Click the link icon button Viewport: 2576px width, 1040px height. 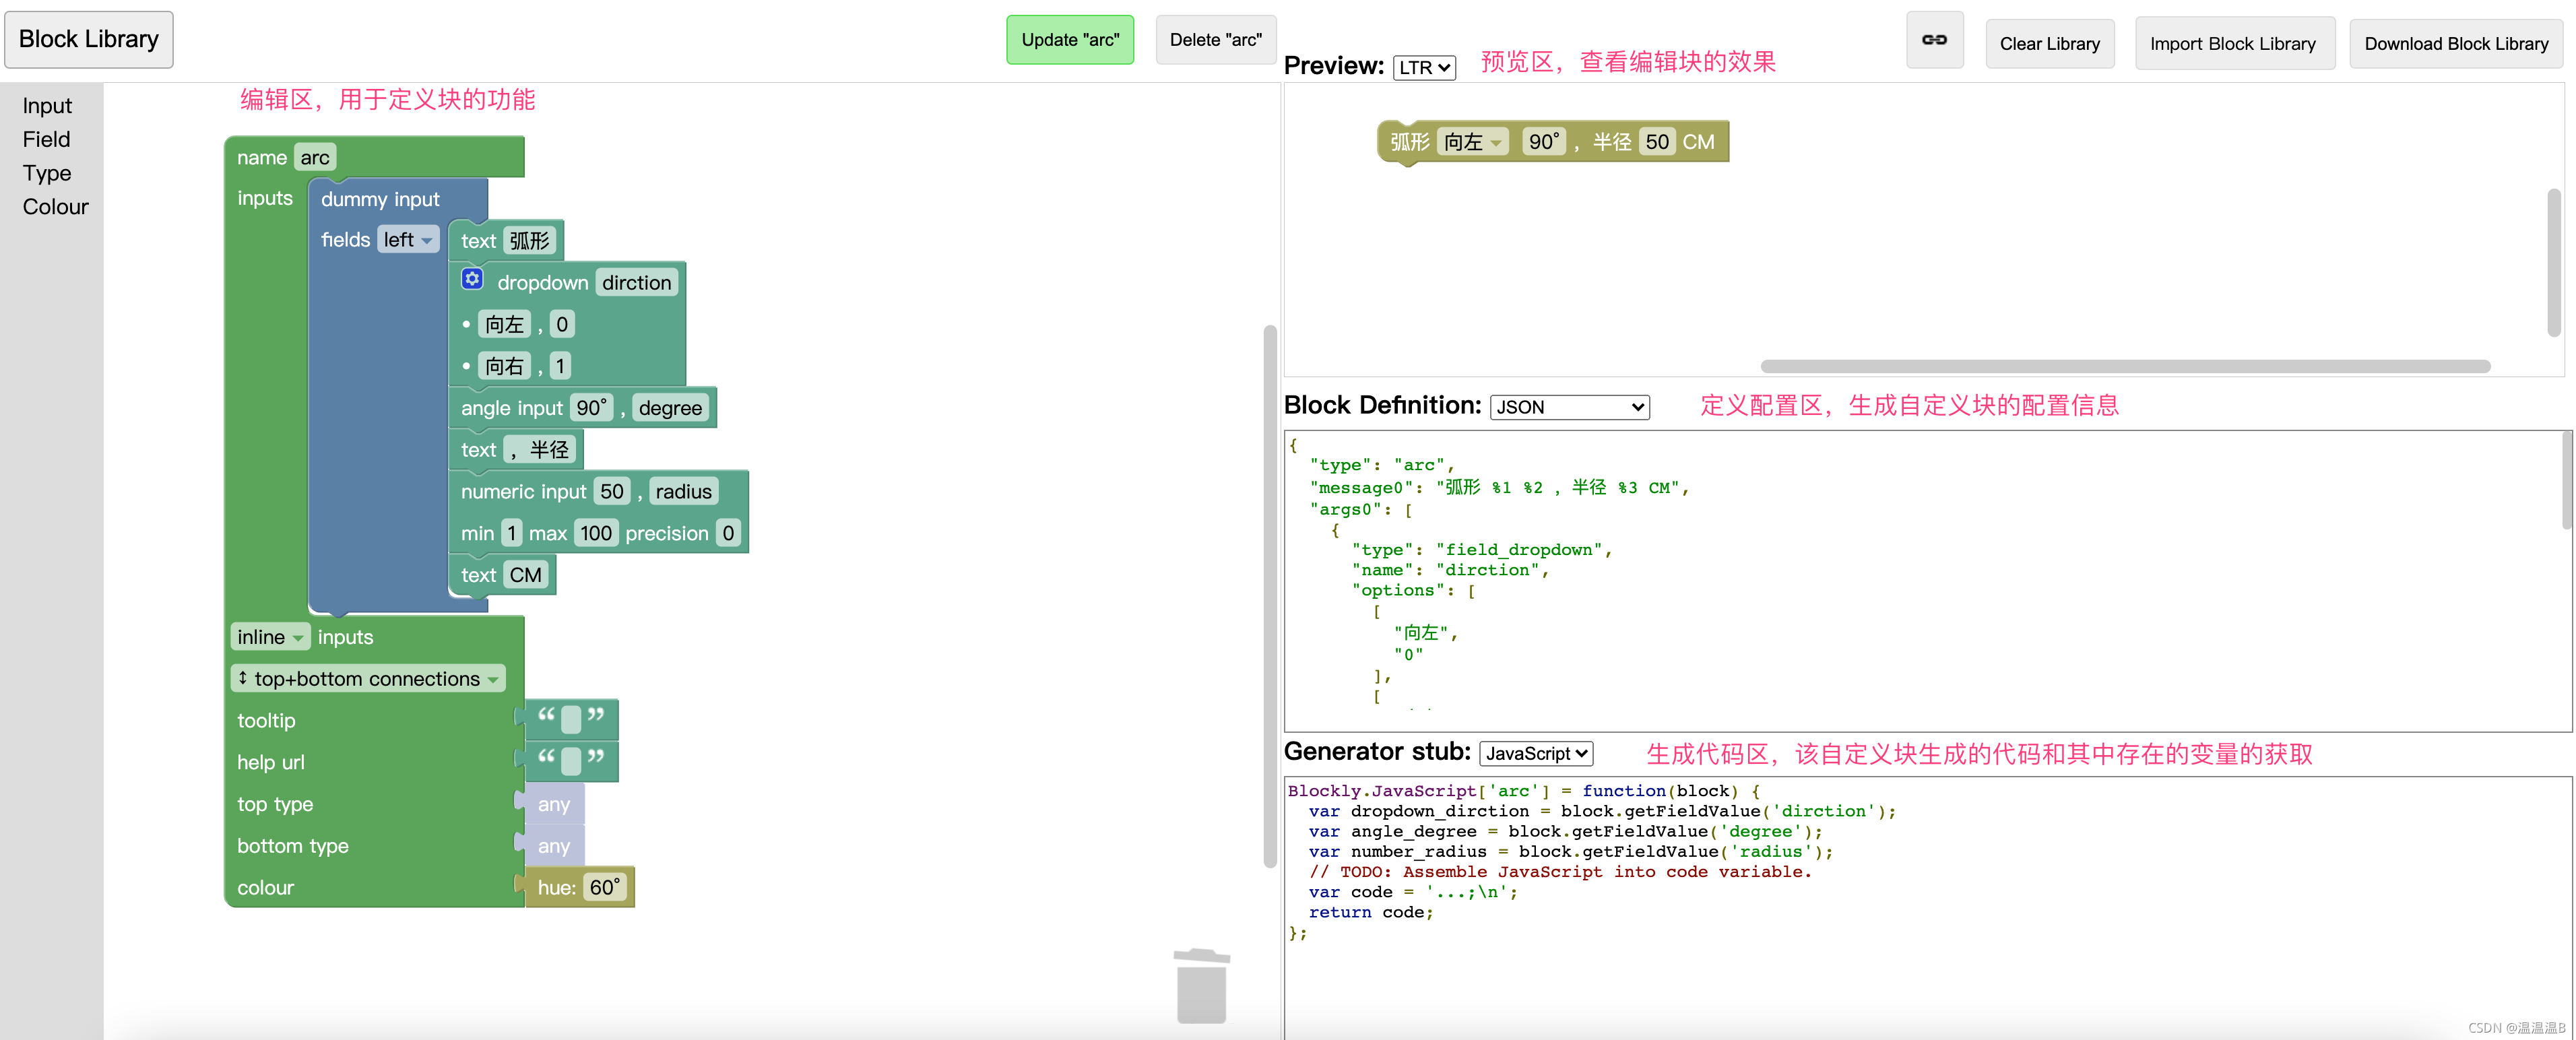pyautogui.click(x=1934, y=40)
